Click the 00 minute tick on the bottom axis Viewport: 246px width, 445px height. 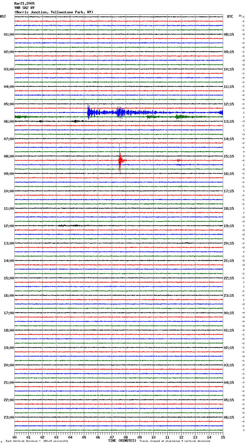(x=14, y=437)
